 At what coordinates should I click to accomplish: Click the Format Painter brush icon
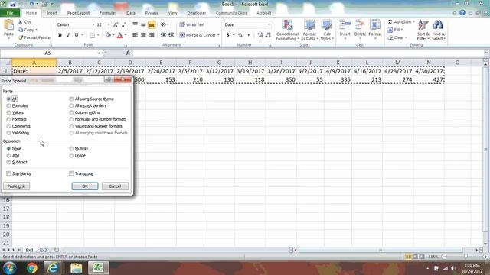[x=21, y=37]
